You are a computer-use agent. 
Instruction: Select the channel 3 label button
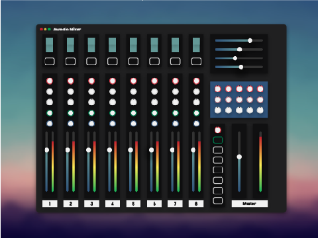pos(91,204)
